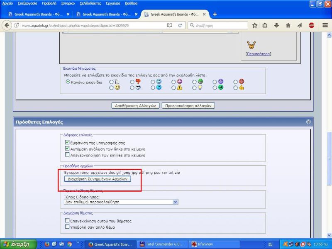Click the Firefox back arrow button
Image resolution: width=332 pixels, height=249 pixels.
[x=7, y=25]
